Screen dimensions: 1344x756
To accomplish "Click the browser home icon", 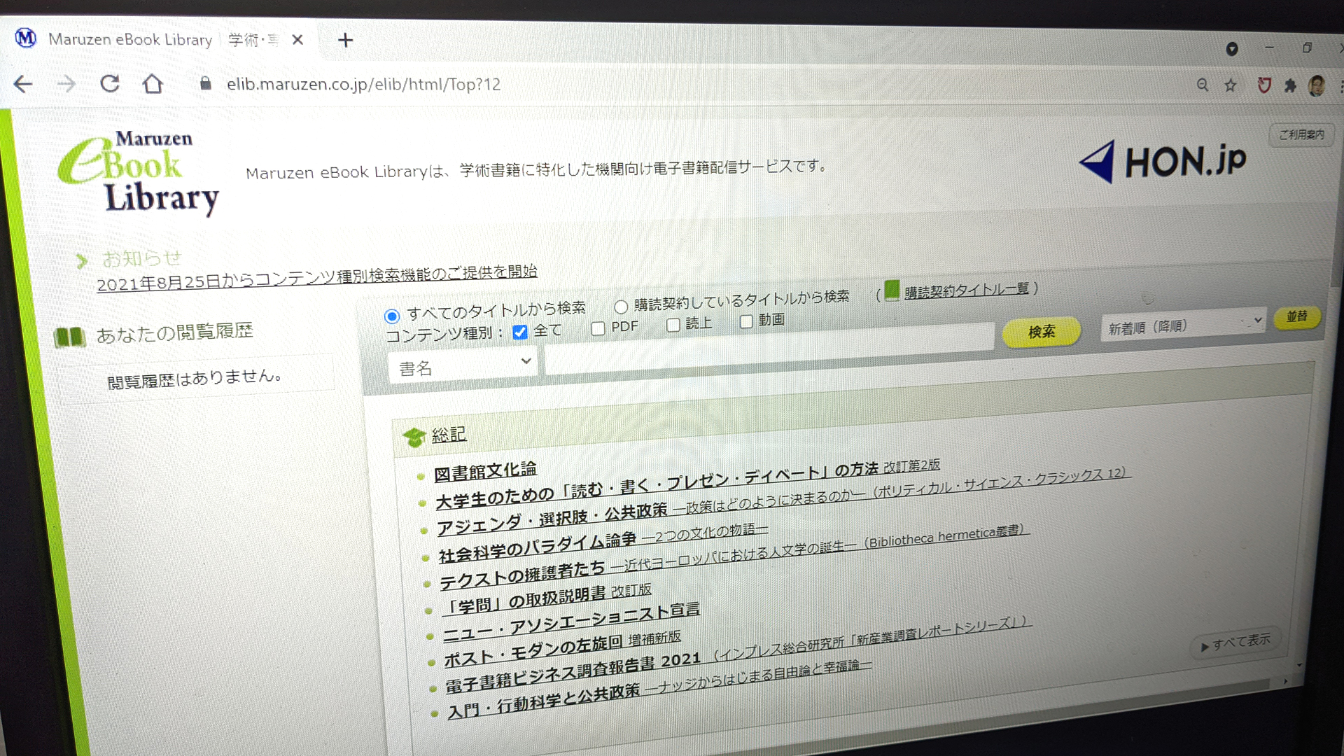I will [x=153, y=83].
